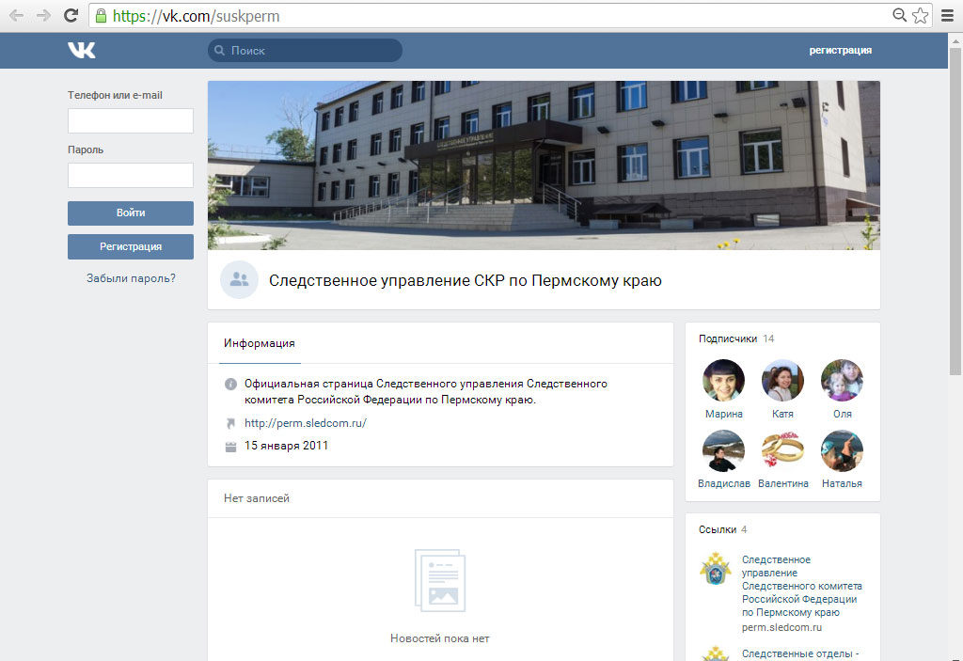Open Следственные отделы link

(x=799, y=654)
